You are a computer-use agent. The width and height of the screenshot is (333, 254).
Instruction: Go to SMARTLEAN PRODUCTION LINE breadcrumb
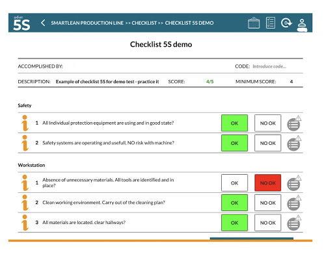pyautogui.click(x=87, y=23)
